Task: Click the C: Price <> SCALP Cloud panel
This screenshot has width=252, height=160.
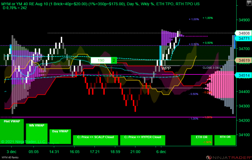Action: 96,140
